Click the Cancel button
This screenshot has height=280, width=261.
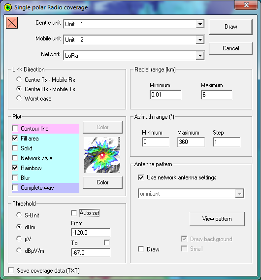click(x=230, y=48)
